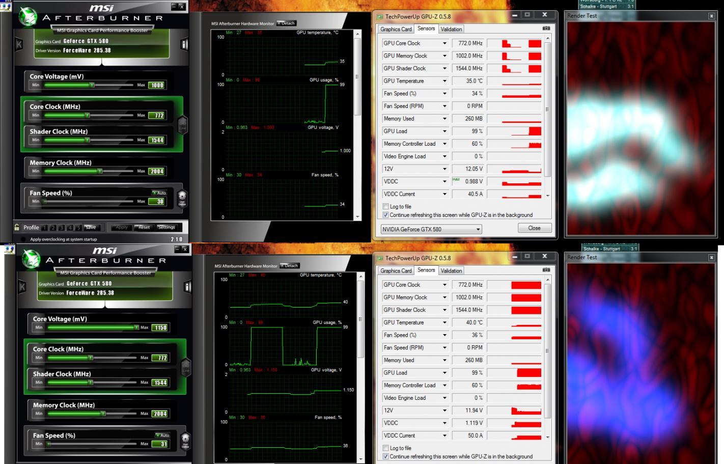
Task: Uncheck Continue refreshing option in upper GPU-Z
Action: [x=385, y=215]
